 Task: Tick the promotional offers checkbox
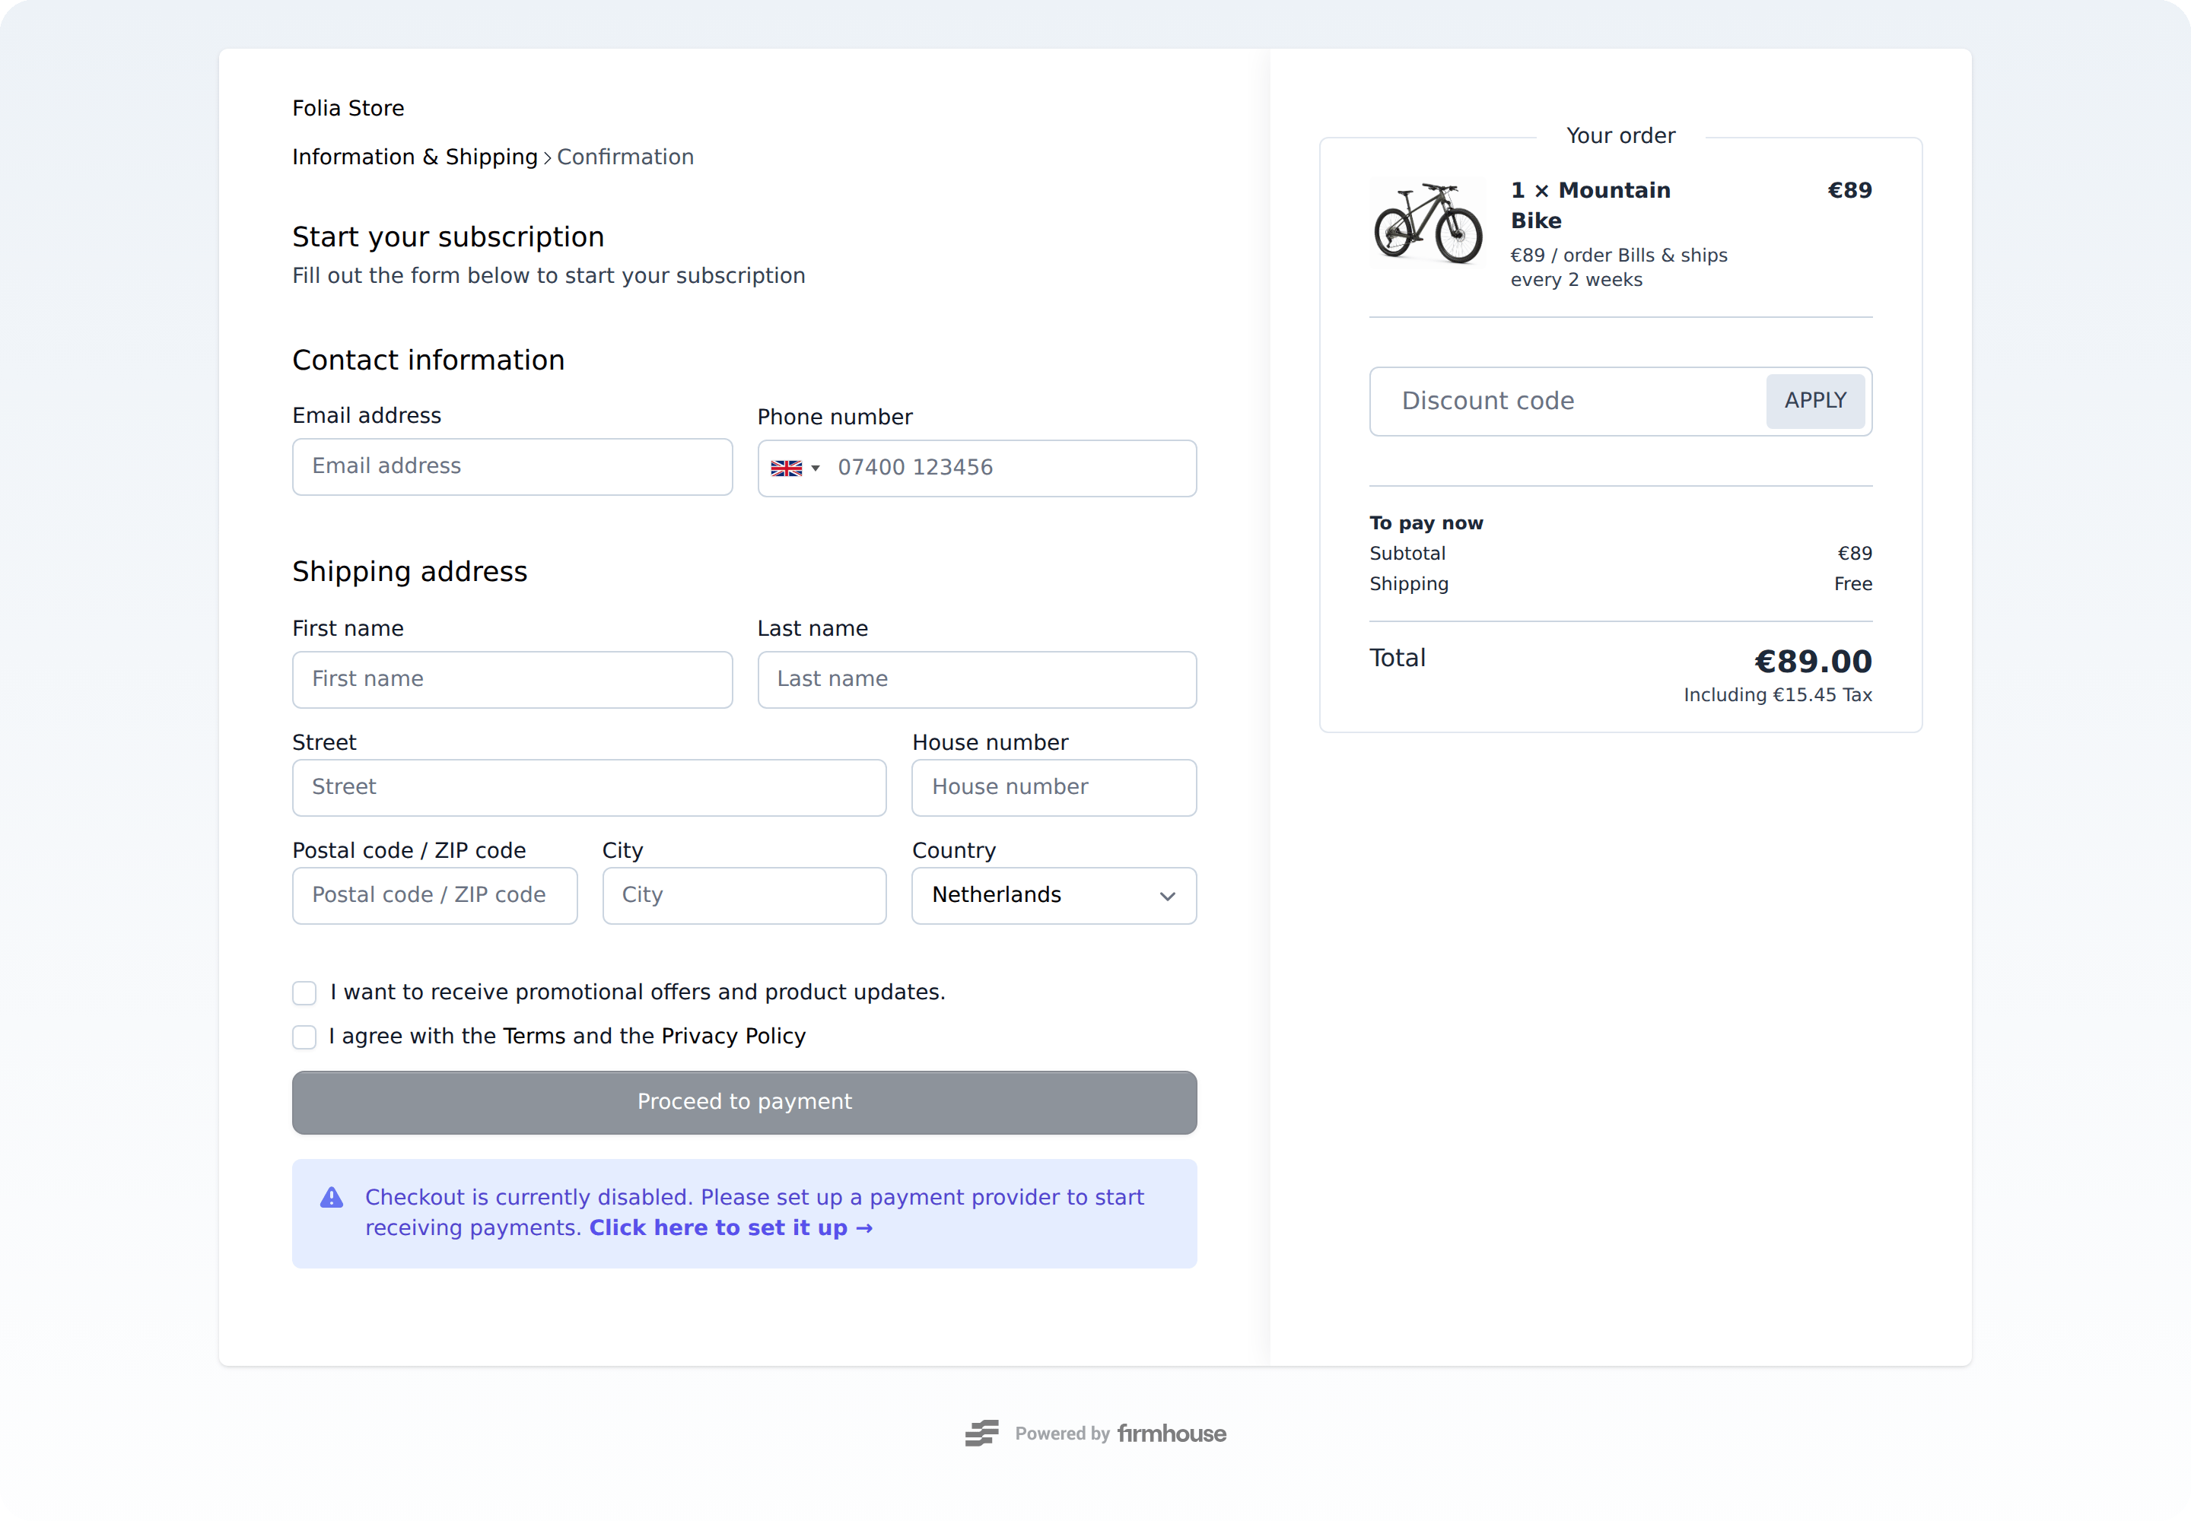(304, 993)
